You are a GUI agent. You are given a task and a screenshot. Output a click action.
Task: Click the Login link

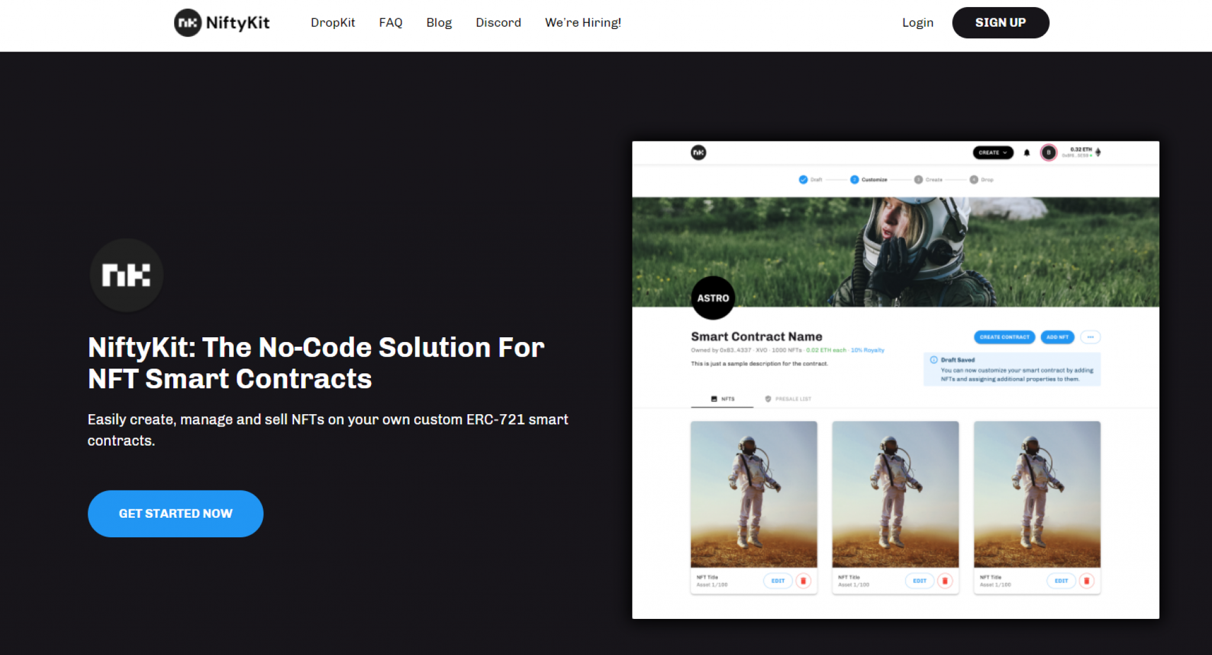[x=917, y=22]
